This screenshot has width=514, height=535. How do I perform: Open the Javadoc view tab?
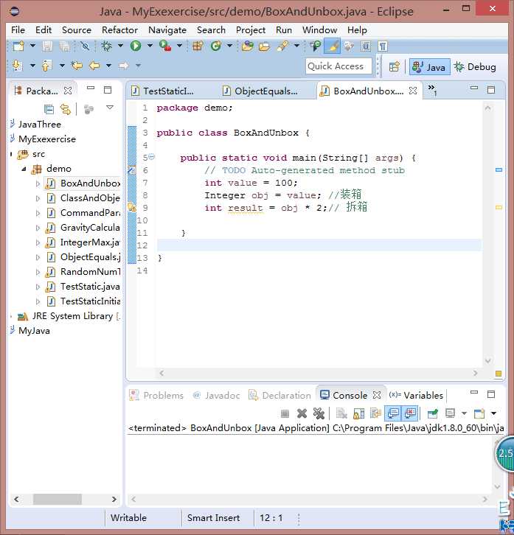pos(216,395)
